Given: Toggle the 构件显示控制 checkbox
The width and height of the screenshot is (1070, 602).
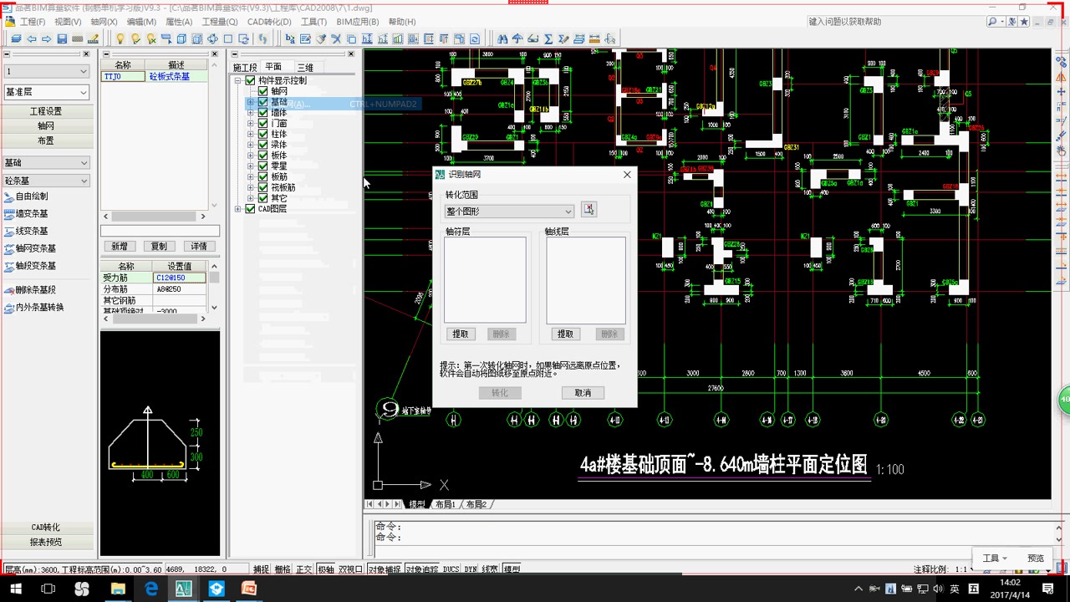Looking at the screenshot, I should (x=250, y=80).
